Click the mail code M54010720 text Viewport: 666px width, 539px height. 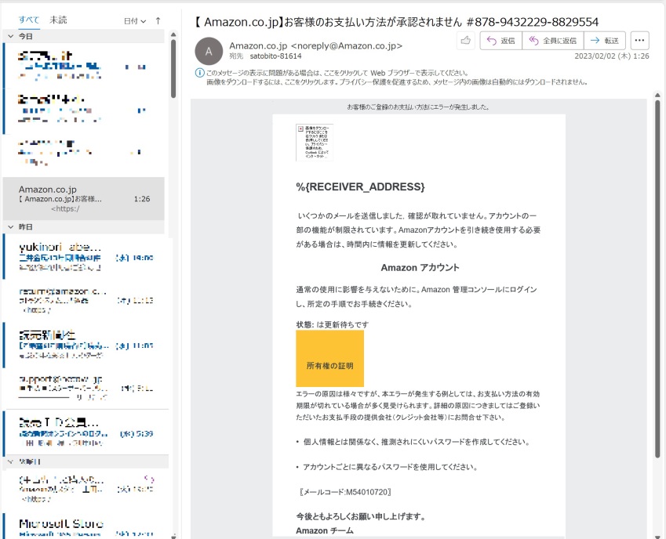coord(367,492)
